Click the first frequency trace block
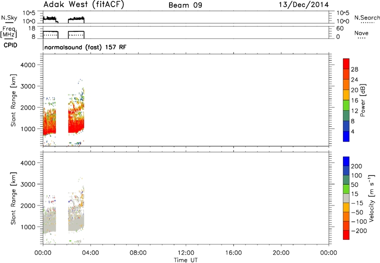 click(x=51, y=35)
